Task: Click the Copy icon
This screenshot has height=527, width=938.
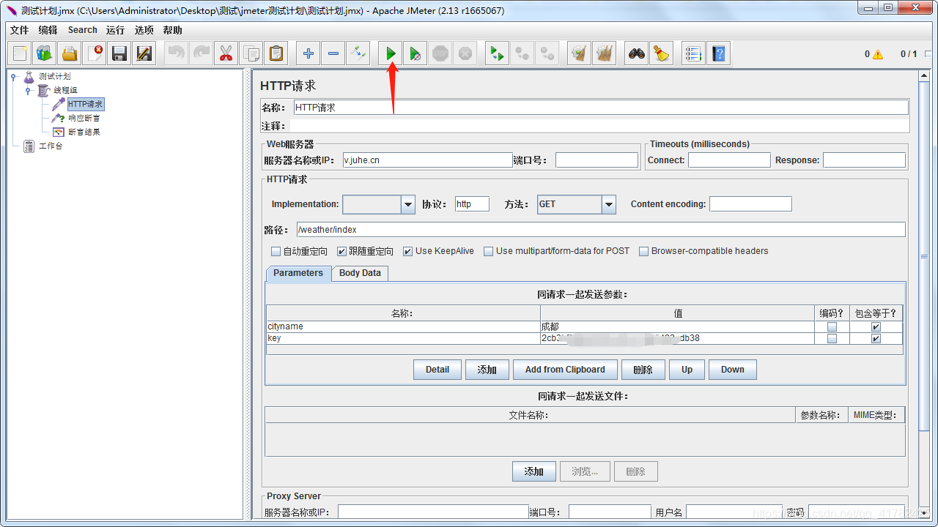Action: pos(251,53)
